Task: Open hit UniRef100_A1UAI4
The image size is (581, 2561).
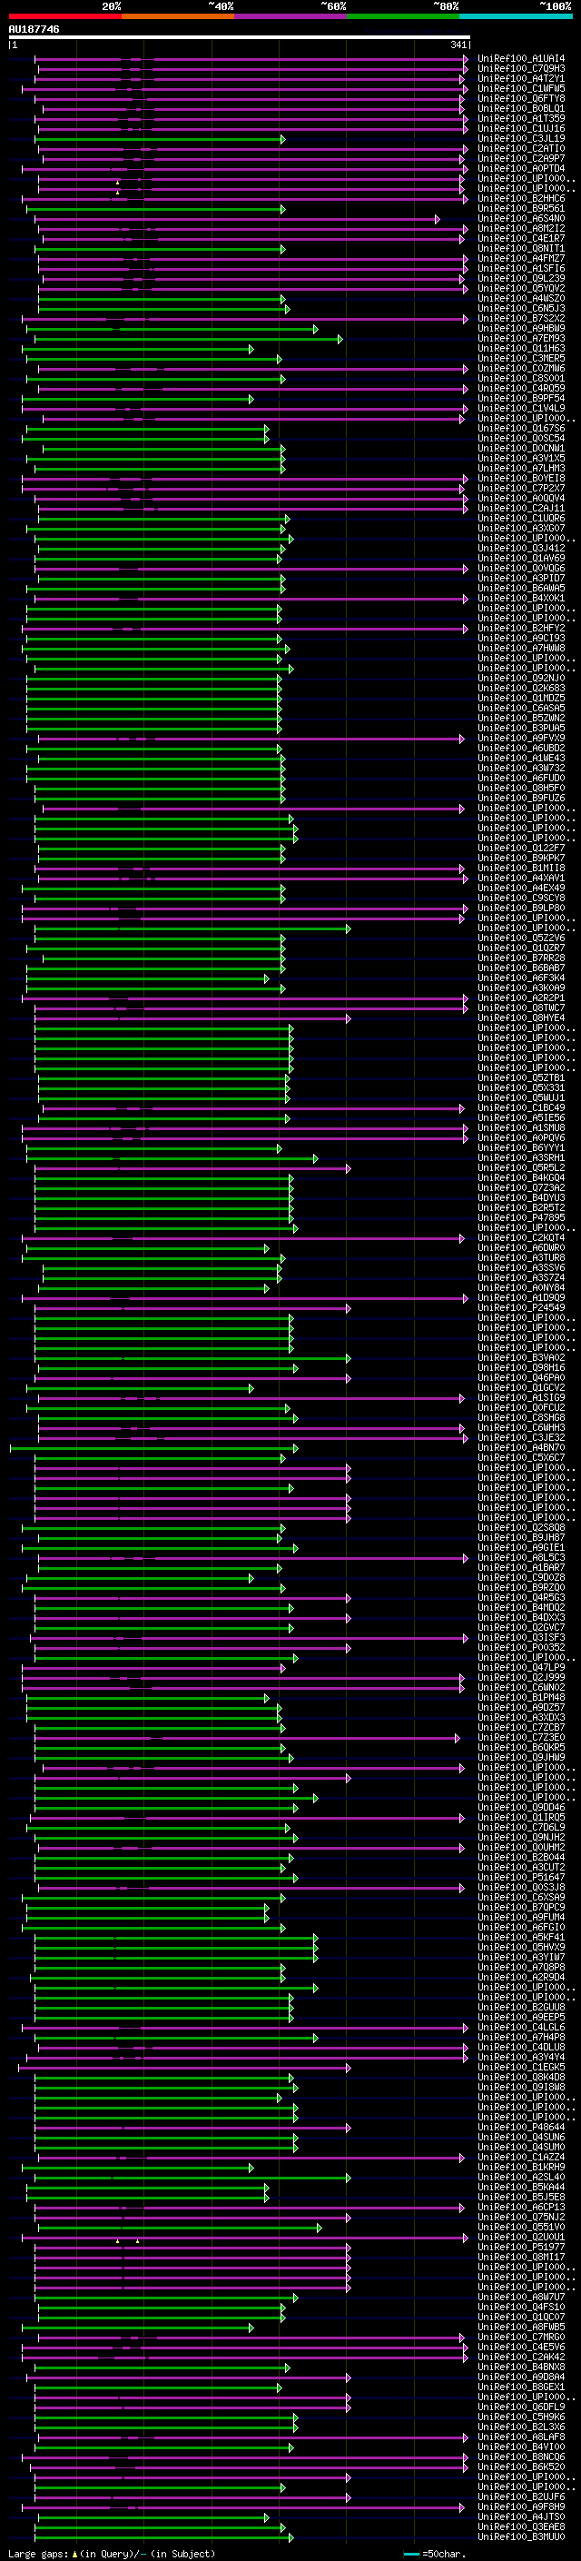Action: pos(521,59)
